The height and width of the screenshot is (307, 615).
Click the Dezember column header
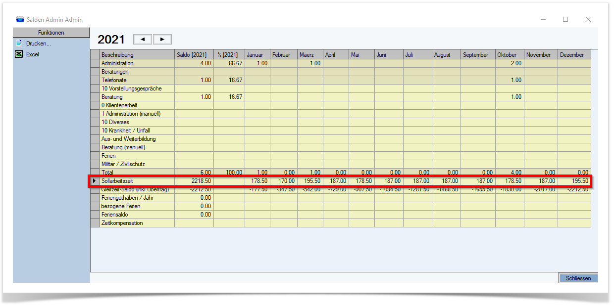574,55
